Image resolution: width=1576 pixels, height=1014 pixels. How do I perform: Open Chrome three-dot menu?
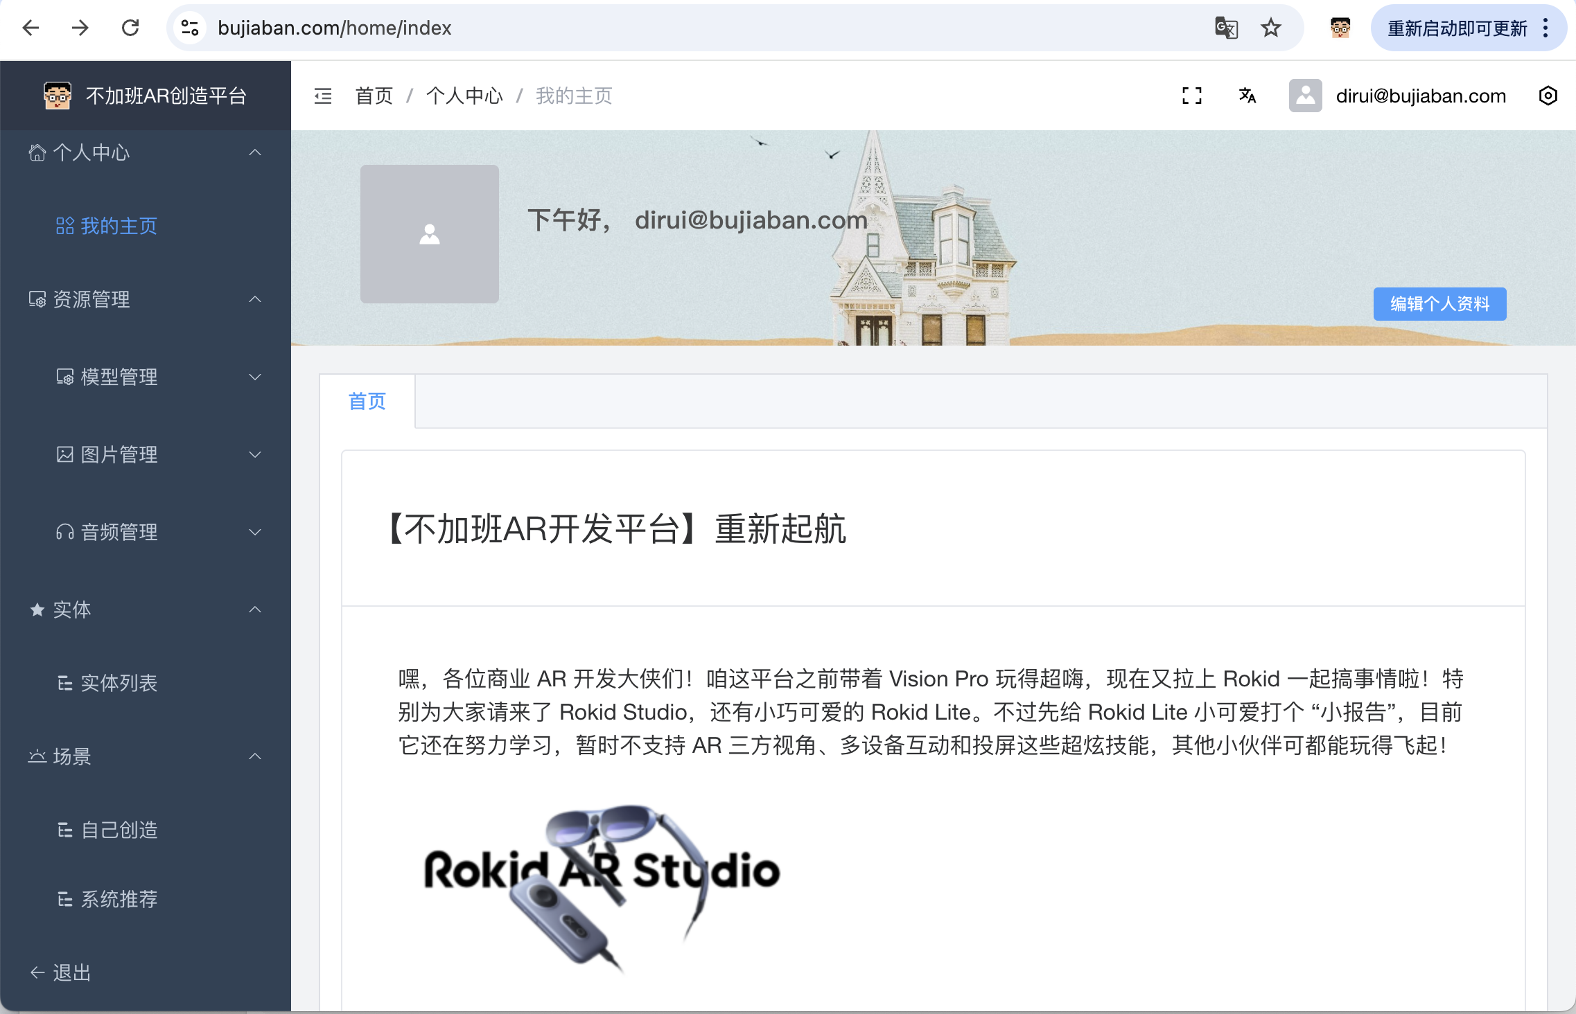tap(1546, 28)
